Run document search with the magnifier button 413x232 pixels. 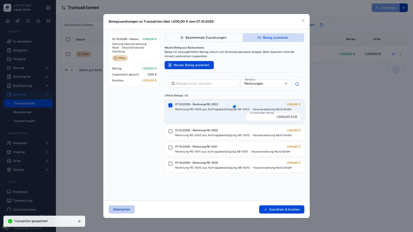297,84
